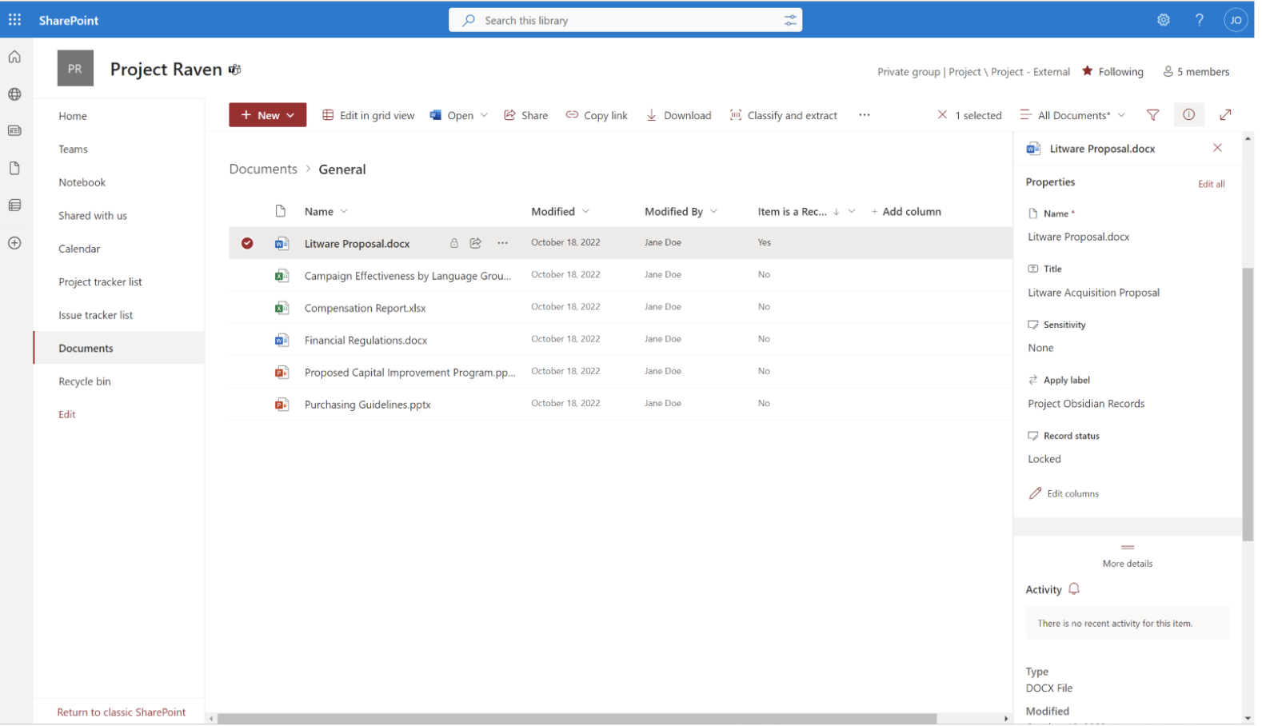Open Recycle bin nav item
This screenshot has height=726, width=1262.
[x=85, y=383]
